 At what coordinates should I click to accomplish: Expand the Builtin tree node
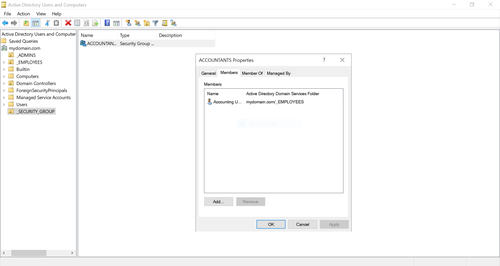[x=4, y=69]
